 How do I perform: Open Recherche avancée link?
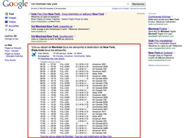138,8
